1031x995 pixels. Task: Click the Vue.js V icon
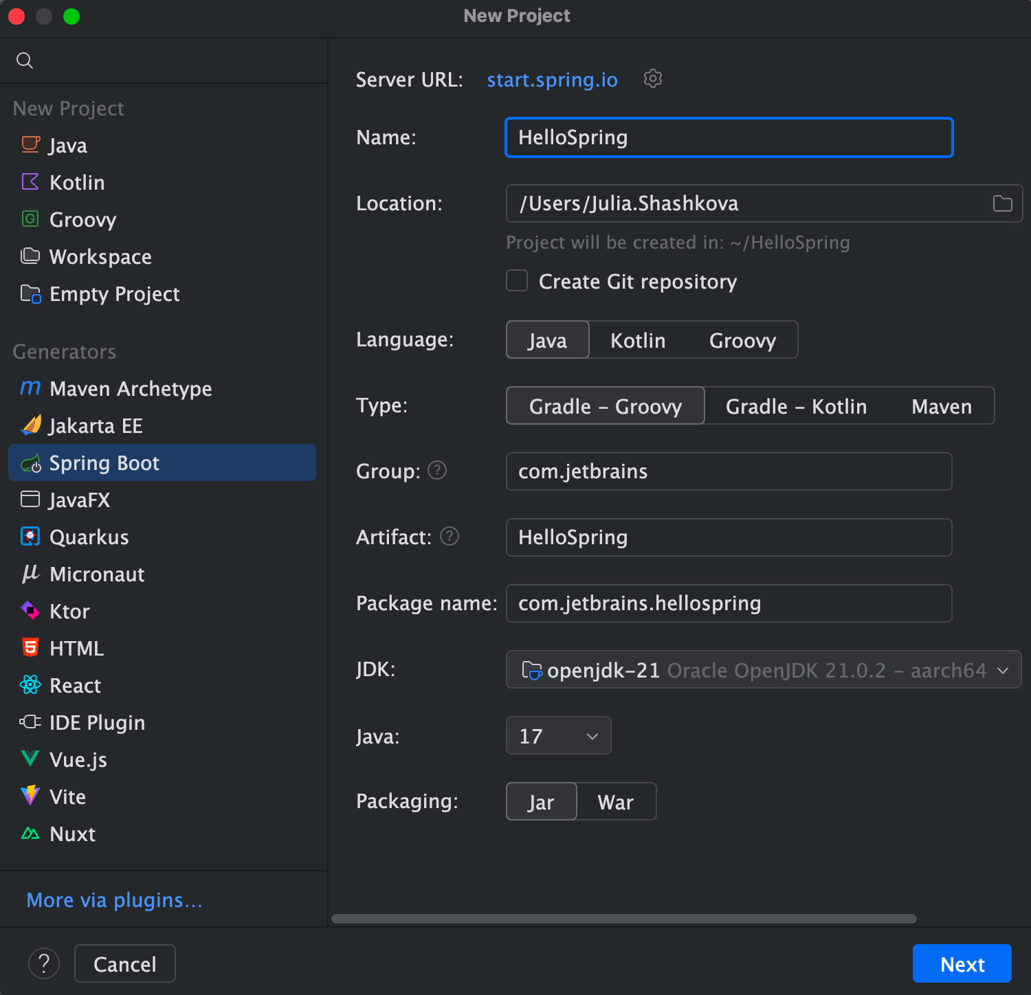[30, 759]
